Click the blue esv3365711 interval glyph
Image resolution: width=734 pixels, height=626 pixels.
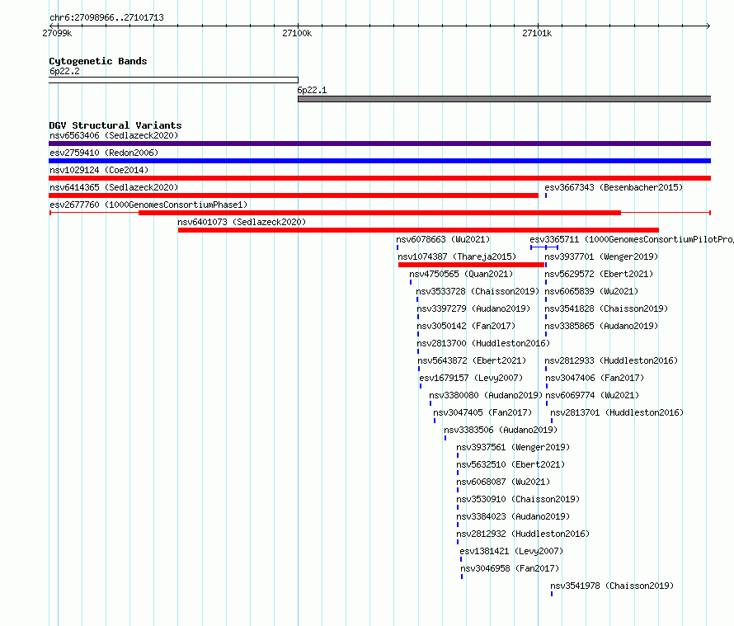(544, 247)
